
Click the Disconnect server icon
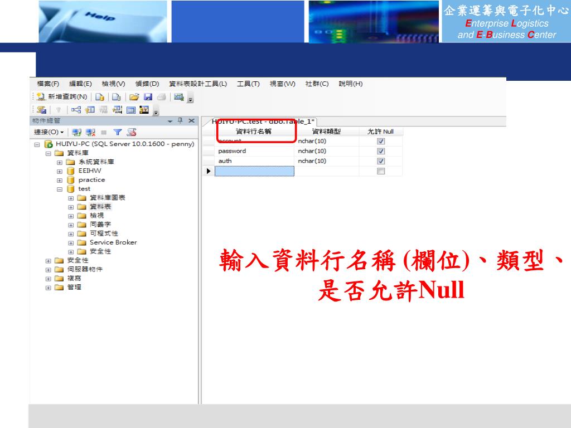tap(90, 132)
